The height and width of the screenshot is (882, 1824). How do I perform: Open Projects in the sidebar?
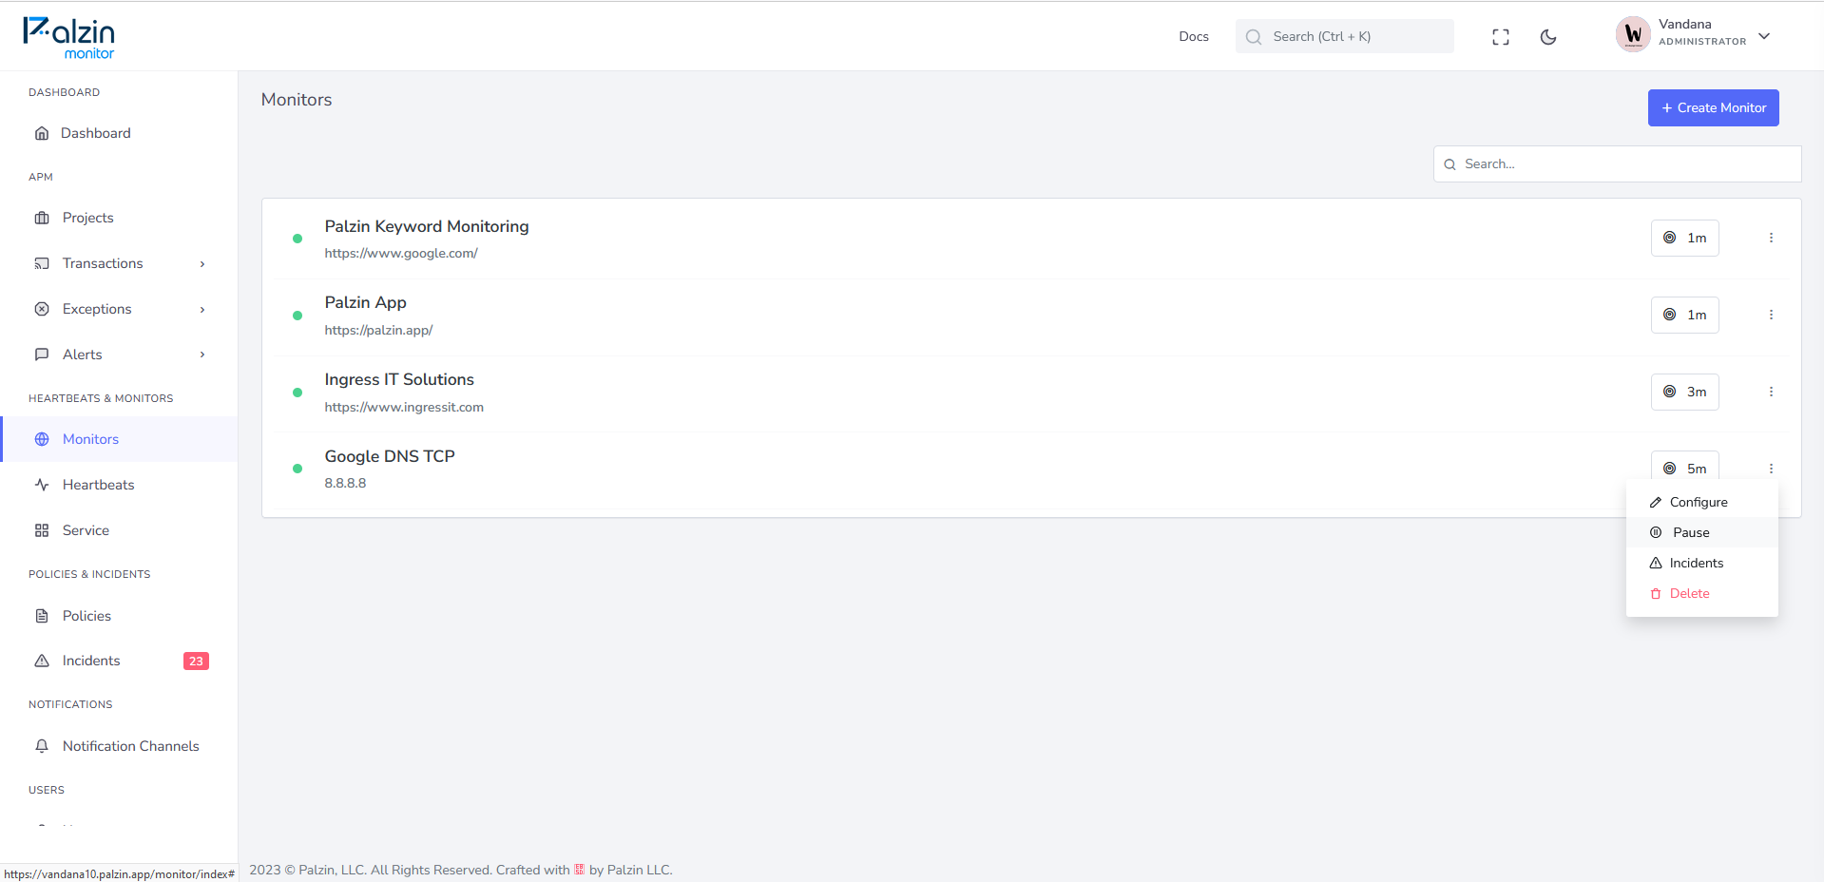click(119, 218)
